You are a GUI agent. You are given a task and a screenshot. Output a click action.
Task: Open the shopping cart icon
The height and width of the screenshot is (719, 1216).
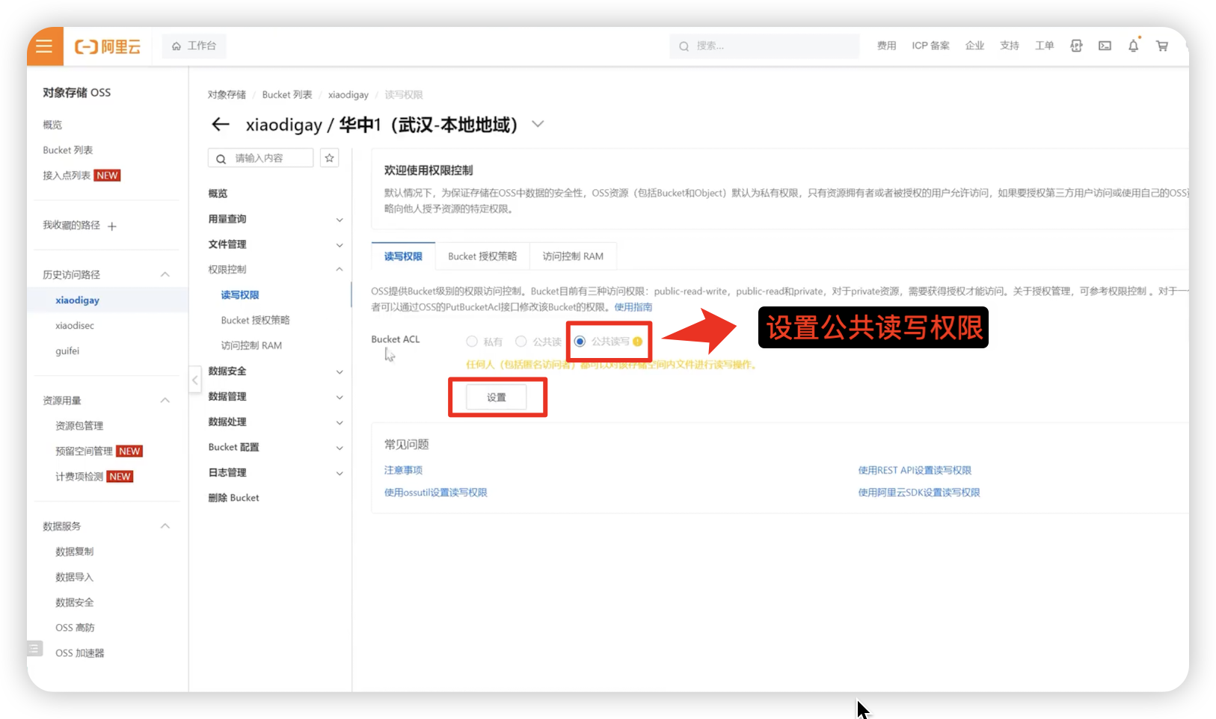pos(1162,46)
